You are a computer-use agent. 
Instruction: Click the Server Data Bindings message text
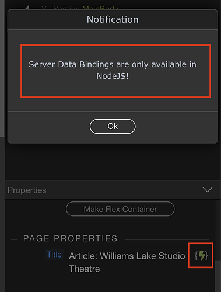(113, 70)
